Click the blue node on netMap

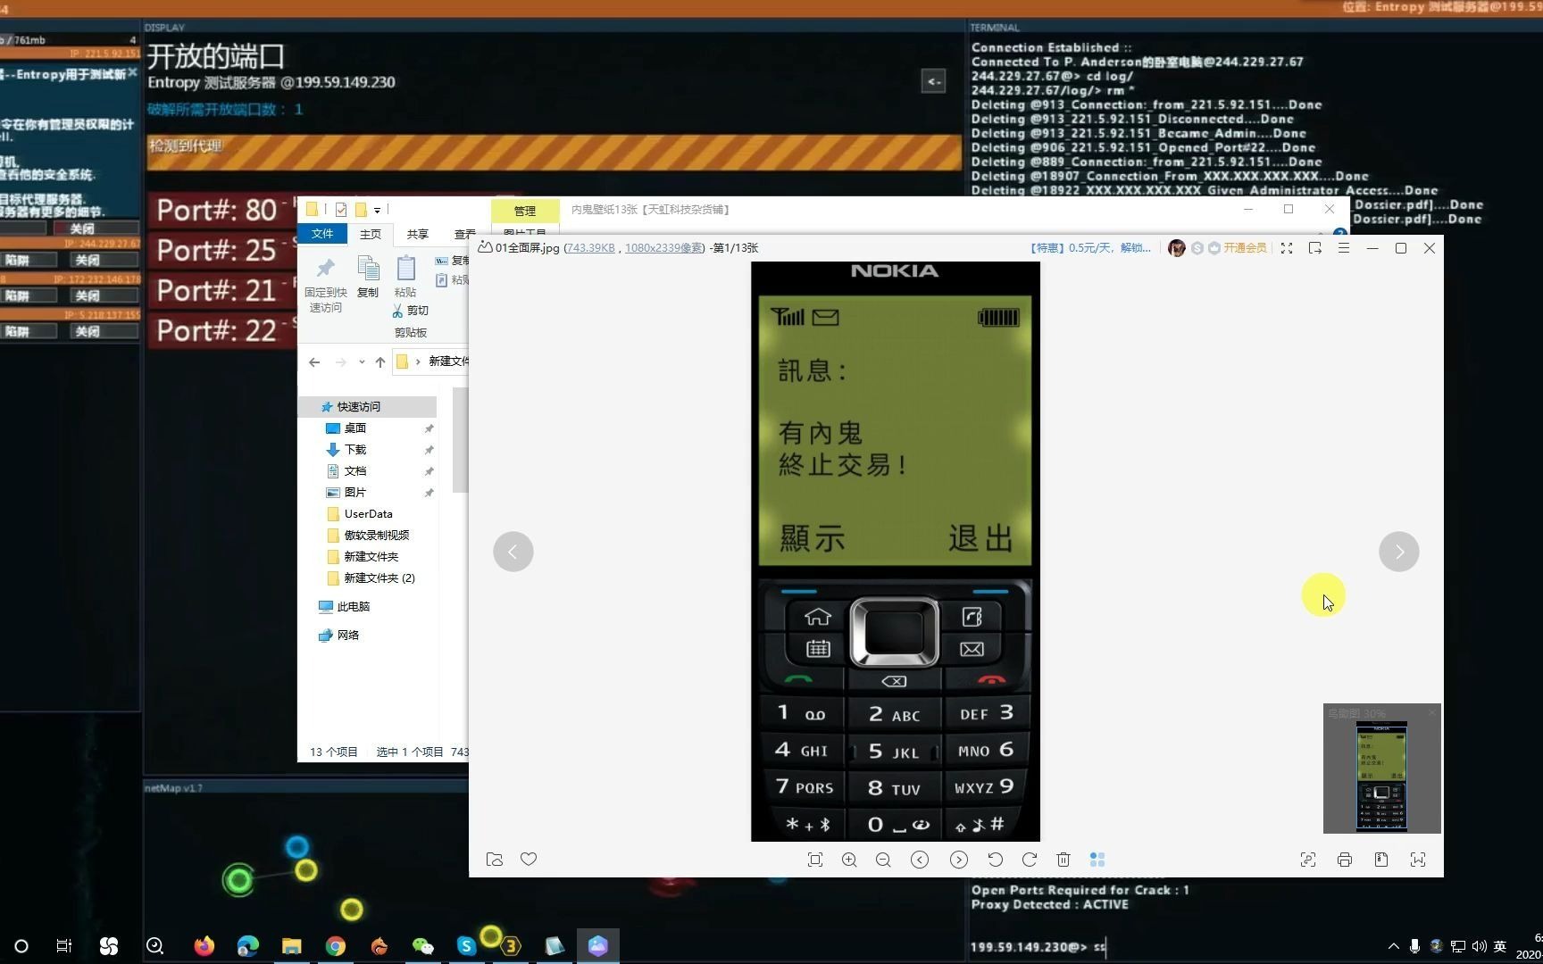click(x=297, y=846)
